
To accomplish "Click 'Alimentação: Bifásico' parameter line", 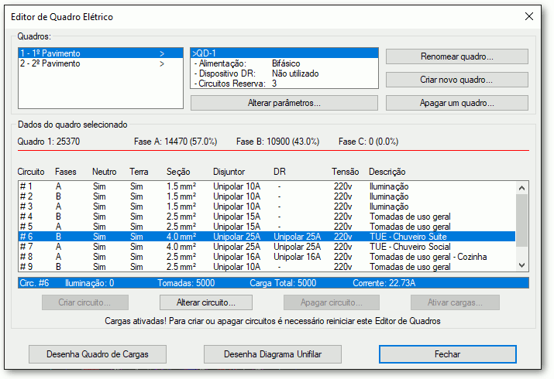I will pyautogui.click(x=284, y=63).
